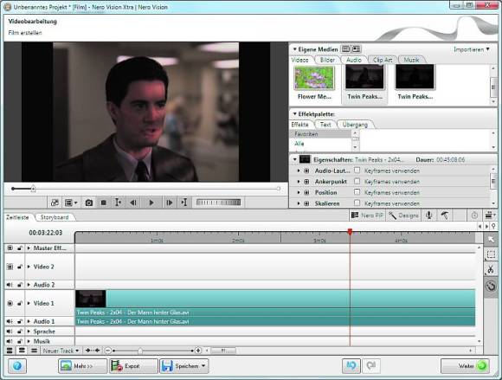Click the clock duration icon in the timeline toolbar
Viewport: 502px width, 380px height.
474,216
